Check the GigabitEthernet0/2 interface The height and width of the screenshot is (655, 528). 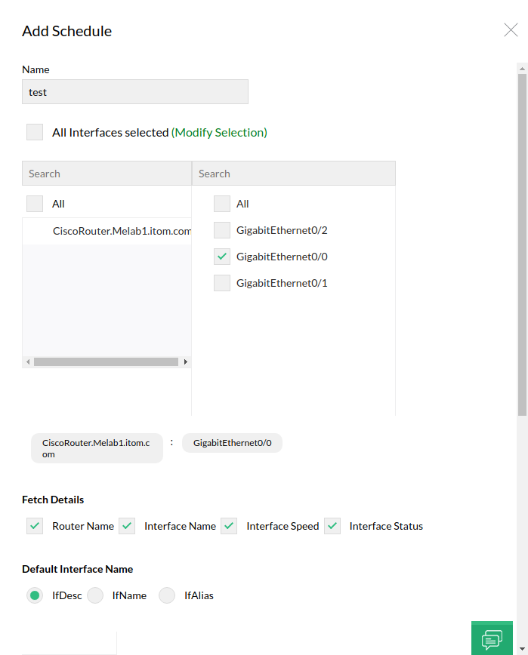coord(222,230)
